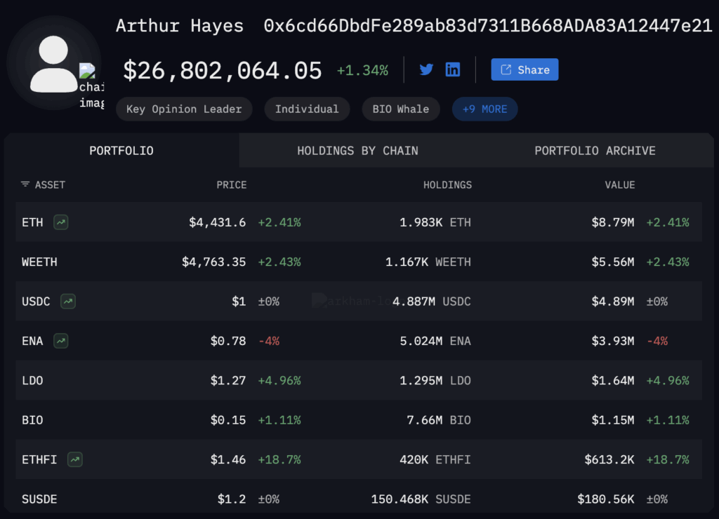Open the Portfolio Archive tab
The width and height of the screenshot is (719, 519).
[595, 151]
